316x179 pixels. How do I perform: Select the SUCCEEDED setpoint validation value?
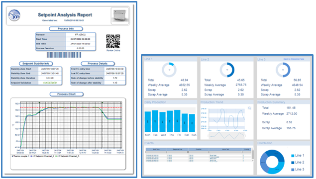(50, 83)
